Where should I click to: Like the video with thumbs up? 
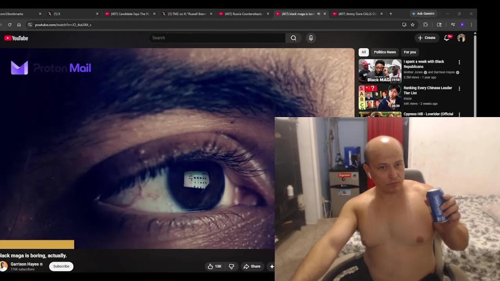pyautogui.click(x=214, y=266)
